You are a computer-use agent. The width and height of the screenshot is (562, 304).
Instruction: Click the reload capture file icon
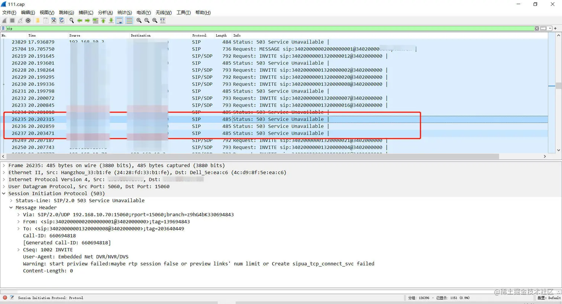[x=62, y=21]
